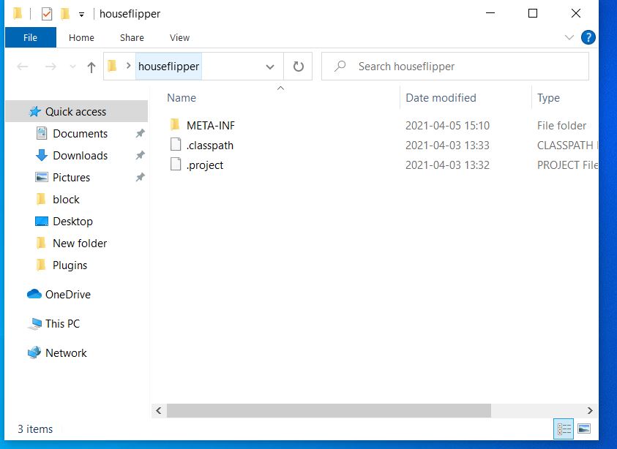Open Documents in Quick access

pyautogui.click(x=80, y=134)
